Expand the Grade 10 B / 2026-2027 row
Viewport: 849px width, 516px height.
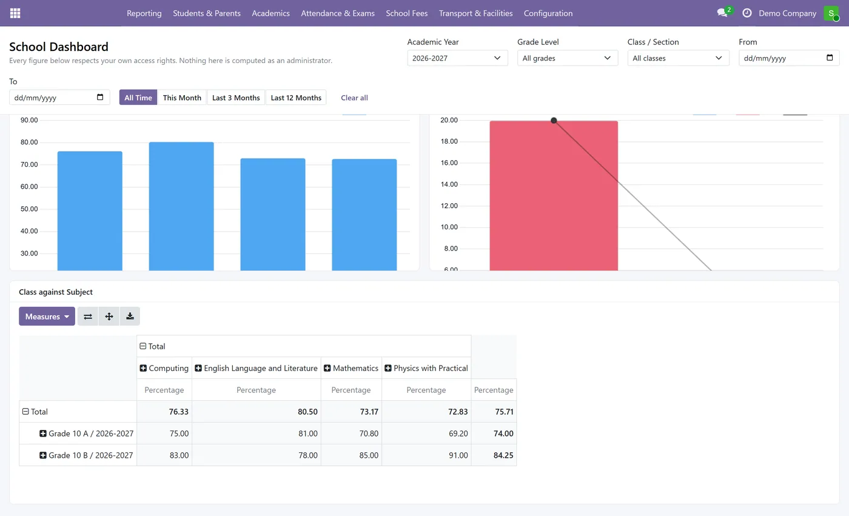click(x=78, y=455)
